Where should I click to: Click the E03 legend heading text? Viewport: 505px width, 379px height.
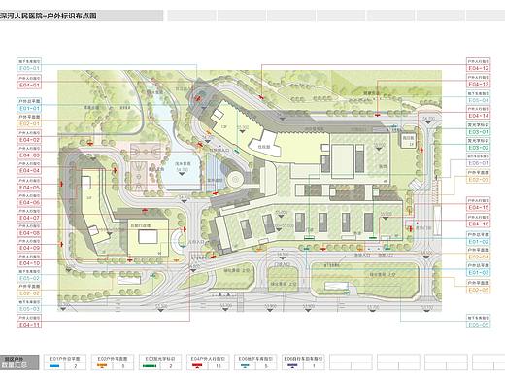click(x=160, y=359)
